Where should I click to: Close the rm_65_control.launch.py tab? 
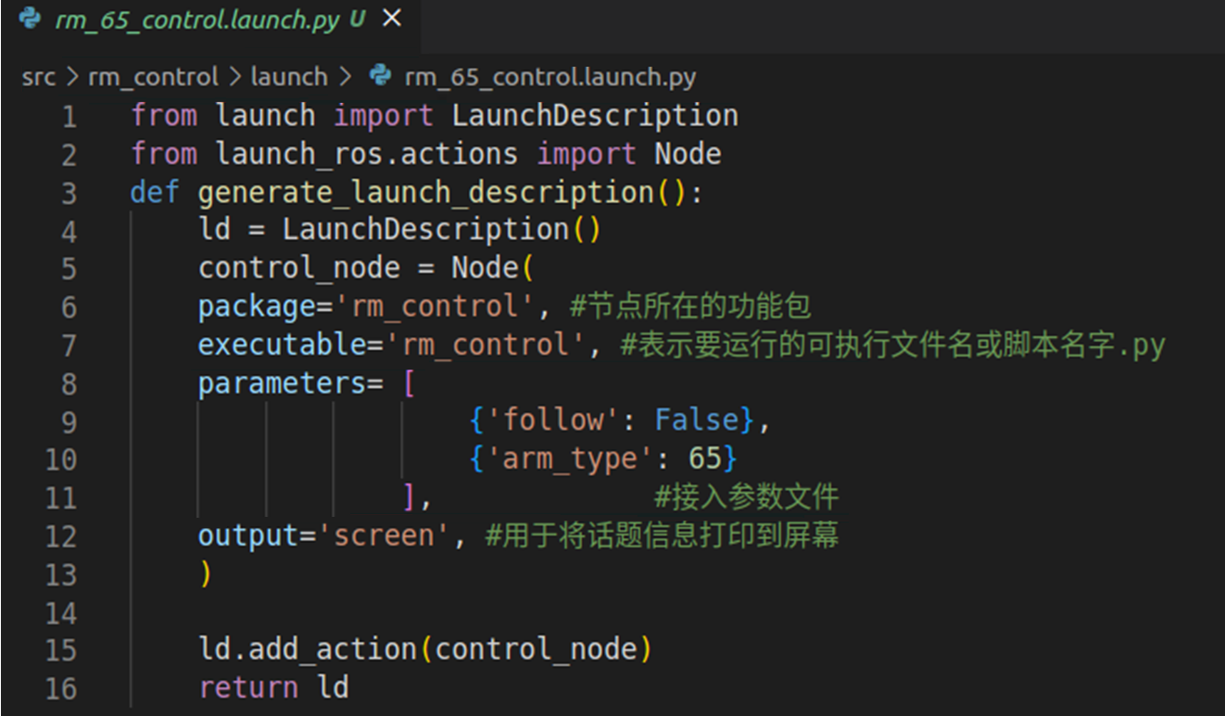tap(392, 19)
